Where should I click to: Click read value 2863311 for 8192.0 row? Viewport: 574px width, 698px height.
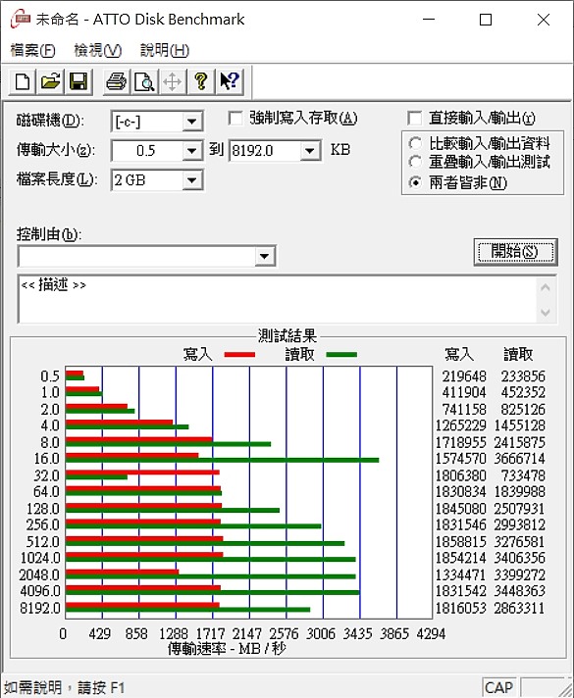(x=519, y=608)
